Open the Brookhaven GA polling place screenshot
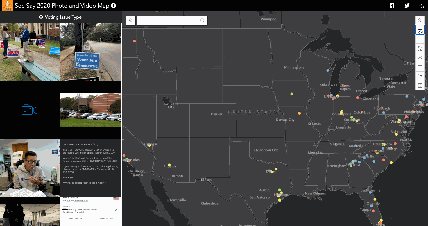This screenshot has width=428, height=226. (91, 212)
